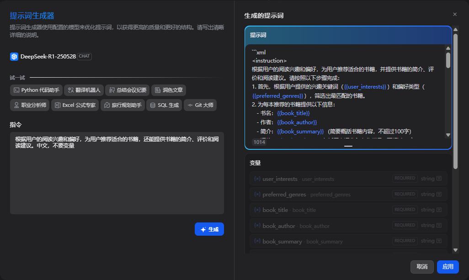Image resolution: width=469 pixels, height=280 pixels.
Task: Click the terminal icon on Python 代码助手
Action: [x=16, y=90]
